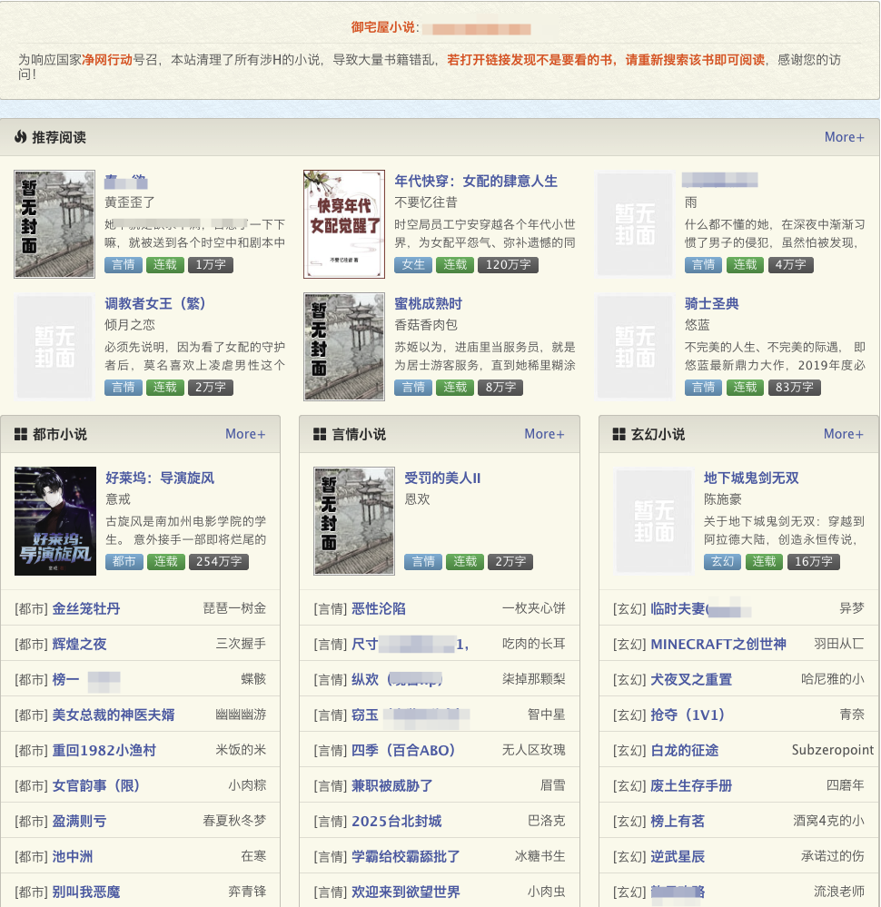
Task: Show more 言情小说 via More+
Action: (x=544, y=434)
